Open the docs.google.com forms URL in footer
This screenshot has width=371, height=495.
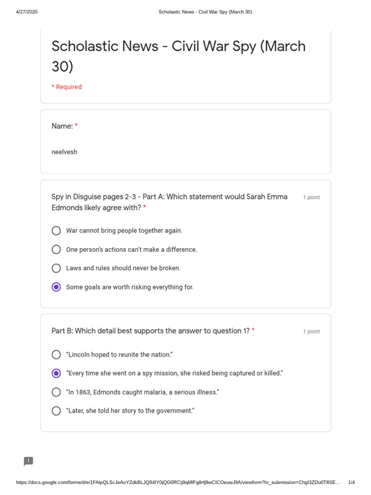178,482
